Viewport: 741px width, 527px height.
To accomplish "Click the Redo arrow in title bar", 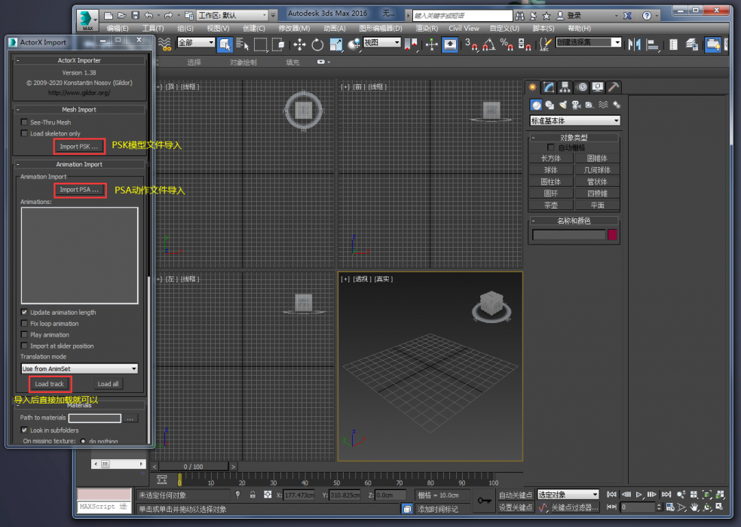I will point(168,16).
